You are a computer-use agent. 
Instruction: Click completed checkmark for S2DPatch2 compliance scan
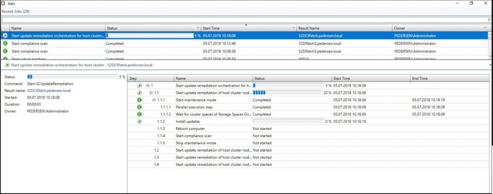coord(5,43)
